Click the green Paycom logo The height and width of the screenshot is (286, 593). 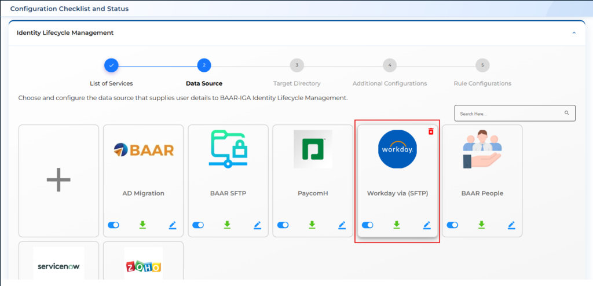coord(313,149)
